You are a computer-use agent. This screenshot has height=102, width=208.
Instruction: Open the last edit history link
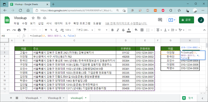pyautogui.click(x=126, y=23)
